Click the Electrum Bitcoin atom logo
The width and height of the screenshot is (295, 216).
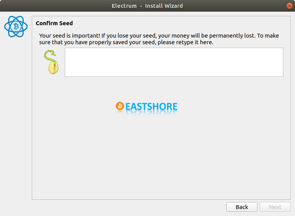pos(16,26)
